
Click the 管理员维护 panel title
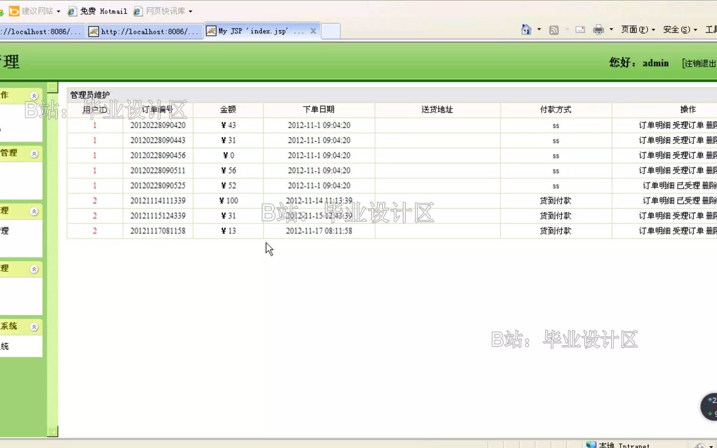[90, 95]
